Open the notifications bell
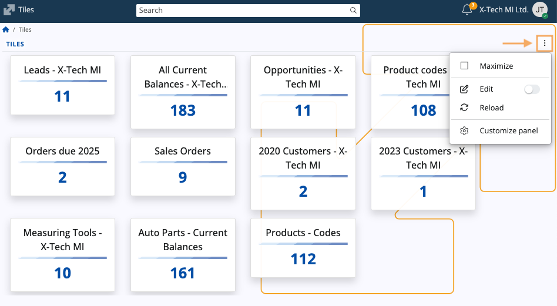 [468, 10]
